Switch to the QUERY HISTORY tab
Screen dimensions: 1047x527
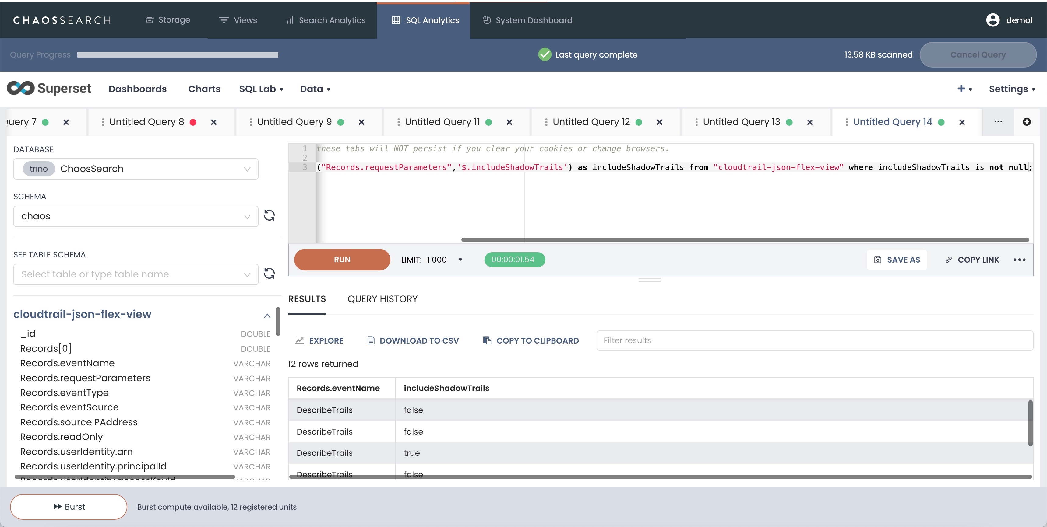click(382, 299)
